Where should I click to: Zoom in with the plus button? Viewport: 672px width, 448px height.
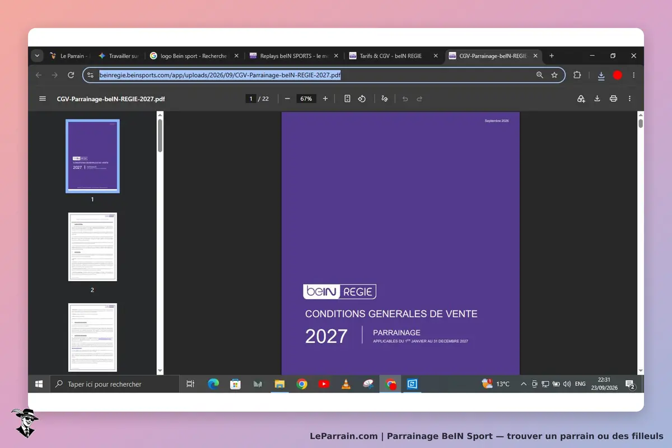pyautogui.click(x=325, y=99)
